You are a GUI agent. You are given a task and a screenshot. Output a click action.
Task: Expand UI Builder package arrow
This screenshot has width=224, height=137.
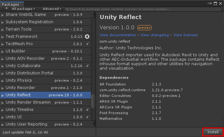(3, 51)
